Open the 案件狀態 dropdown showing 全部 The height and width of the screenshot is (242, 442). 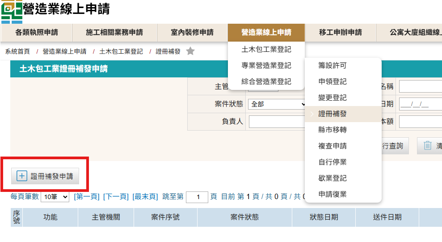(277, 104)
